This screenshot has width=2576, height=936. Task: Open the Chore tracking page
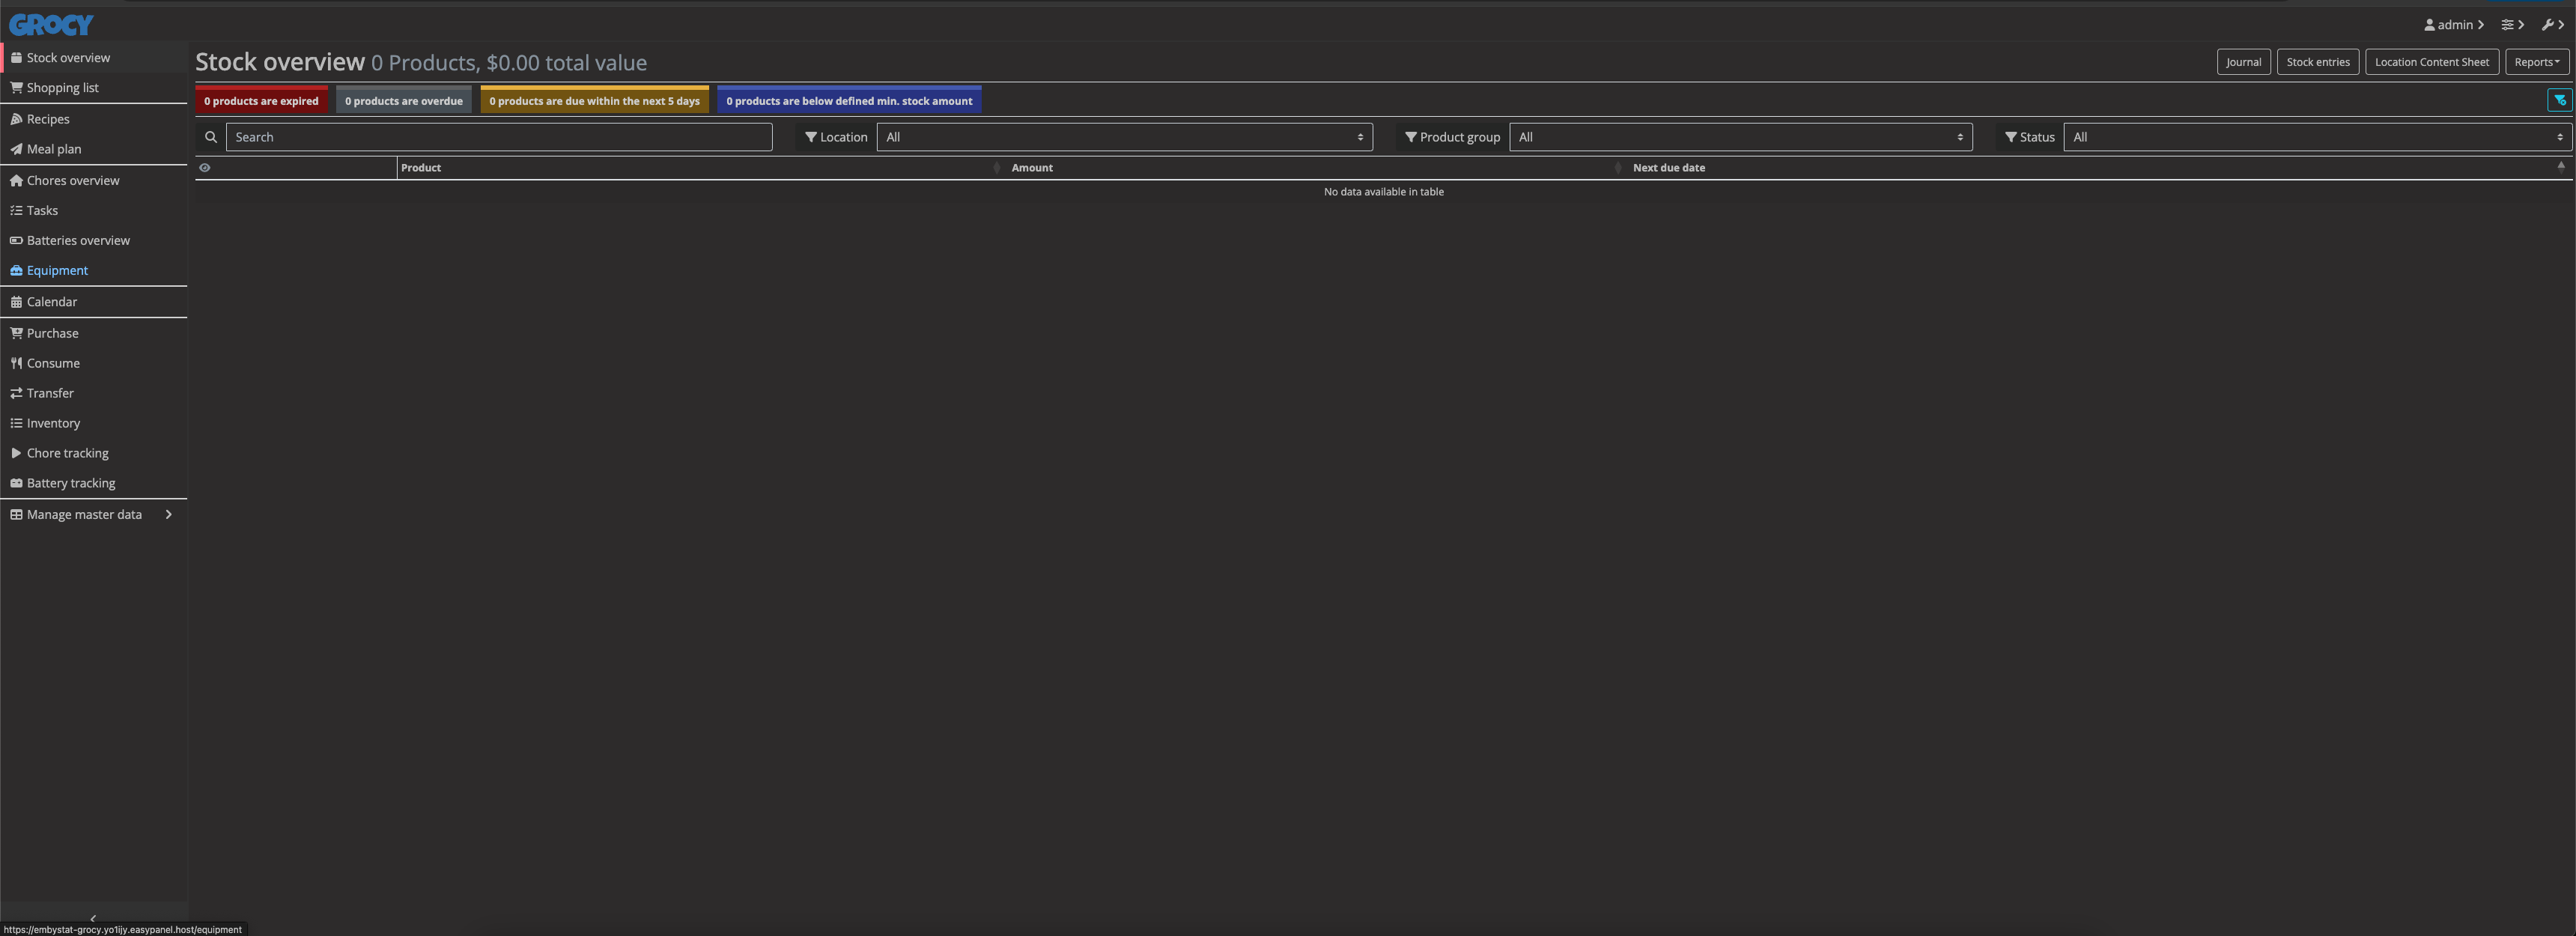(x=66, y=452)
